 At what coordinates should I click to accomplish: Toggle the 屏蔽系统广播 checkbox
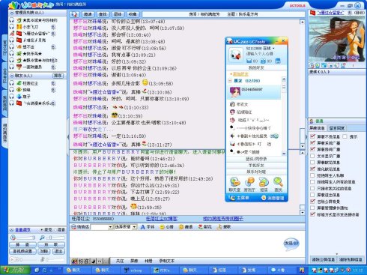(x=312, y=142)
